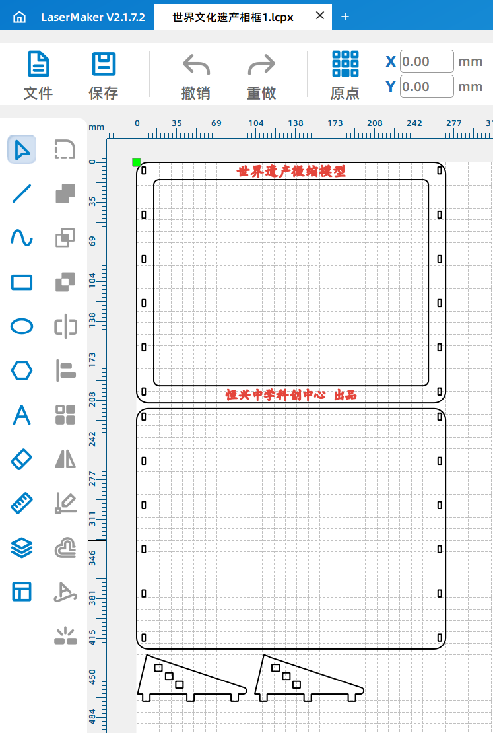Select the dashed rounded-corner region tool

point(65,150)
